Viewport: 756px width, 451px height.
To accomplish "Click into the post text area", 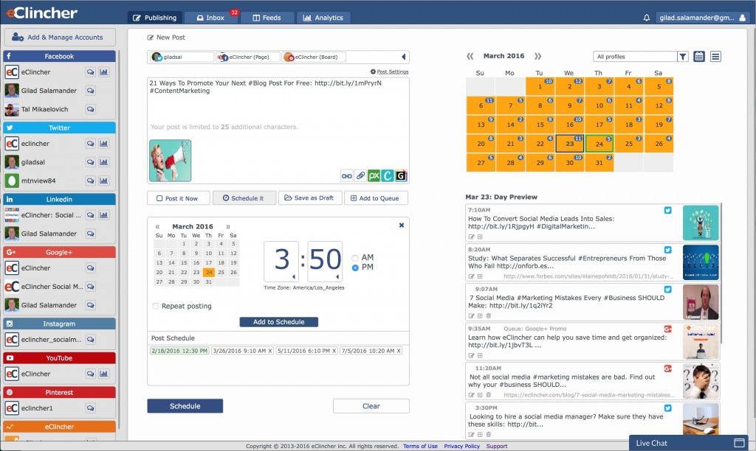I will pos(278,103).
